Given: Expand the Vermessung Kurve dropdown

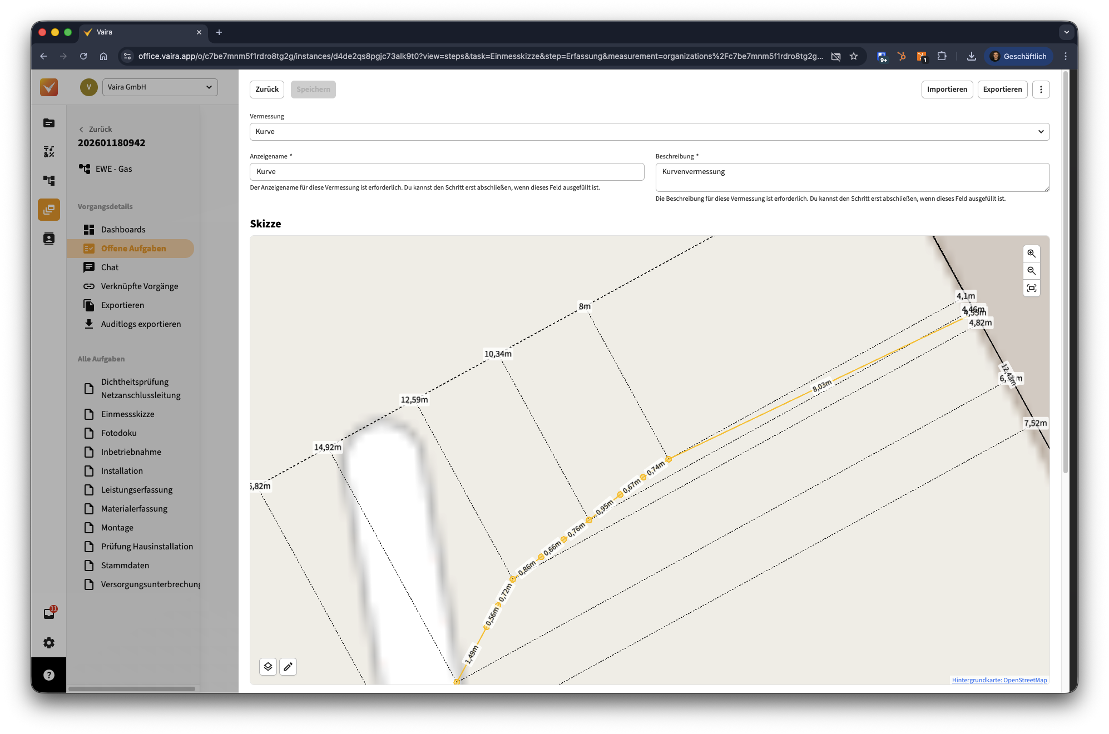Looking at the screenshot, I should [649, 132].
